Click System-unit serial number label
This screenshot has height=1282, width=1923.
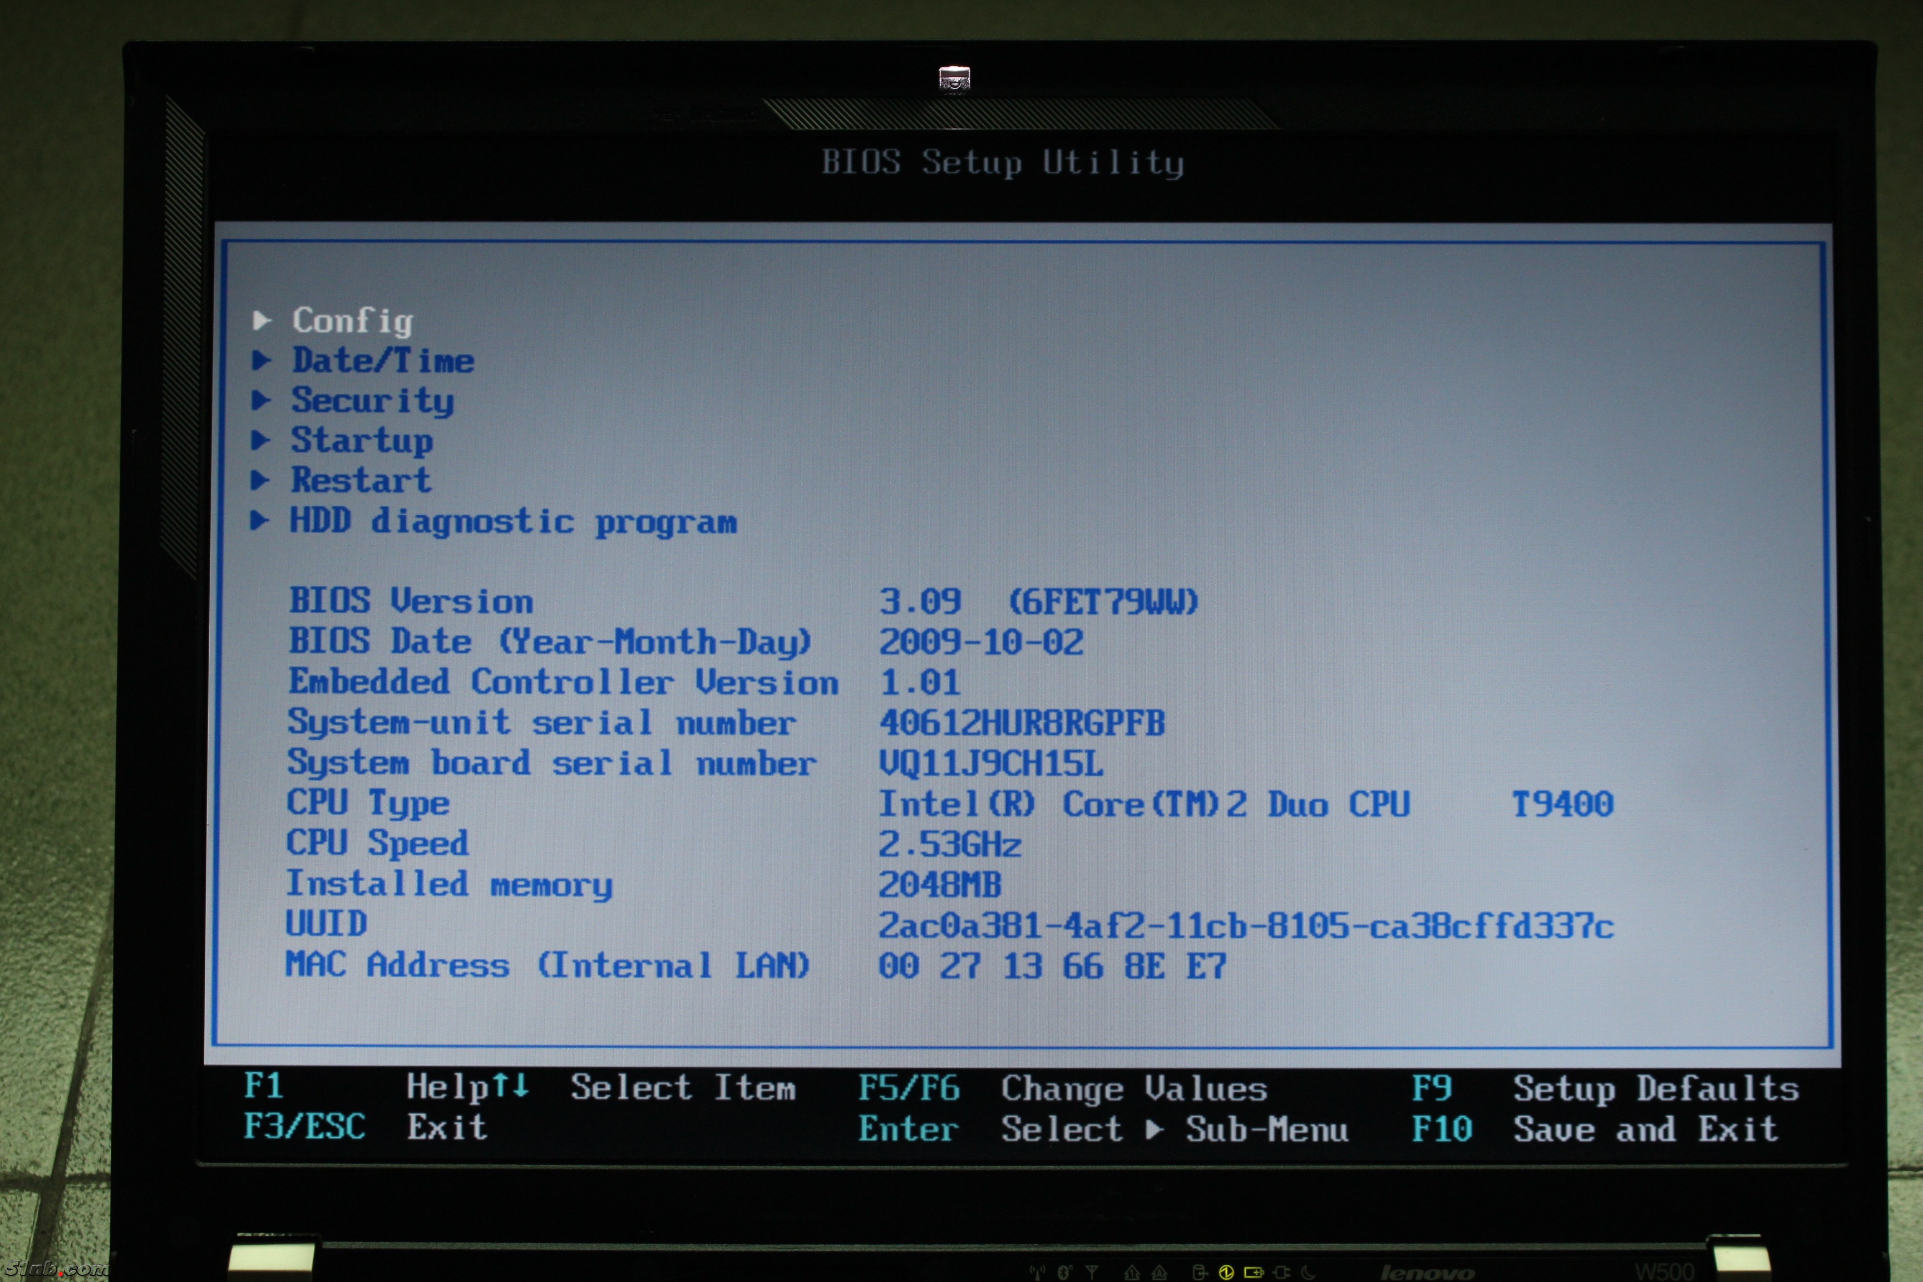pos(541,723)
